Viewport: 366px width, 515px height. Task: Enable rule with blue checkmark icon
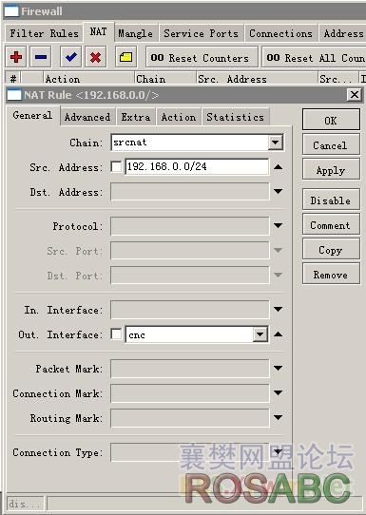click(x=70, y=57)
